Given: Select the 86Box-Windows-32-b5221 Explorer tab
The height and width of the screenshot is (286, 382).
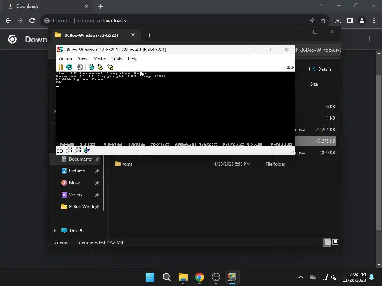Looking at the screenshot, I should 91,35.
